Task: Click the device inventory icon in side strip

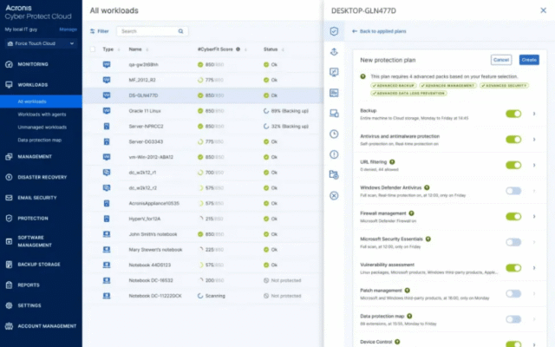Action: pos(334,114)
